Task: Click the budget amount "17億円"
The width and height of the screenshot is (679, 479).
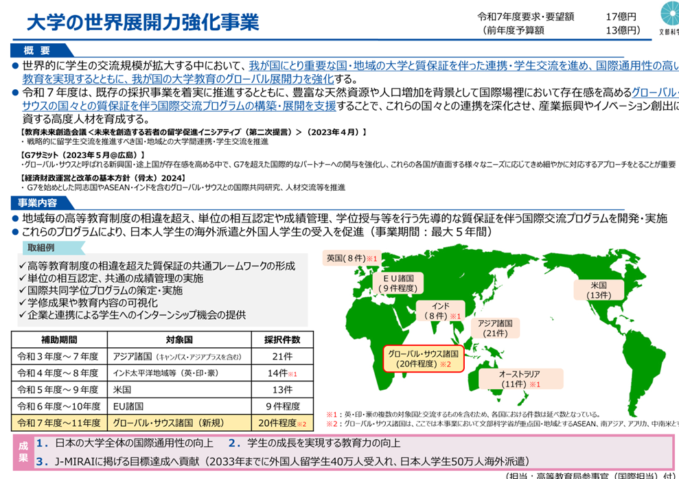Action: pyautogui.click(x=621, y=17)
